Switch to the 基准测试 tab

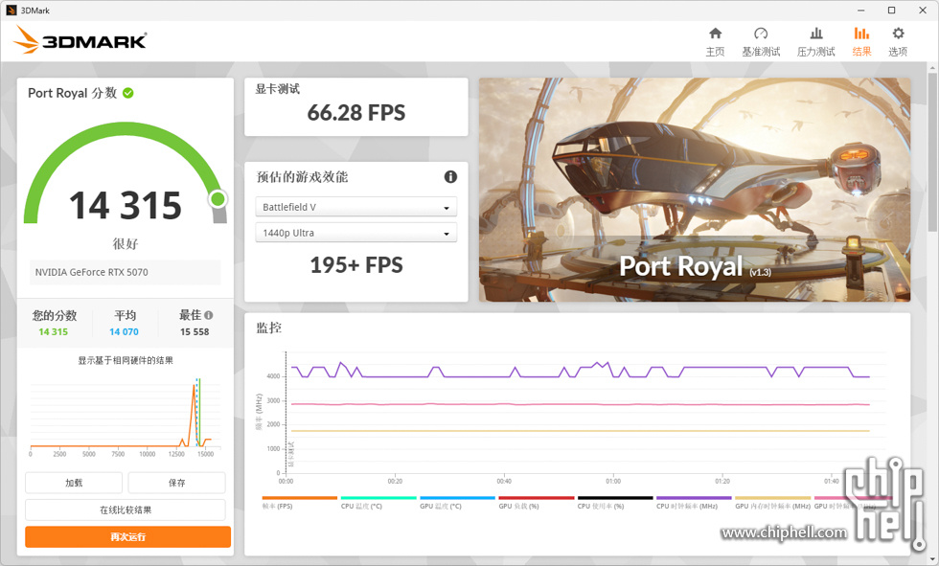pos(761,42)
